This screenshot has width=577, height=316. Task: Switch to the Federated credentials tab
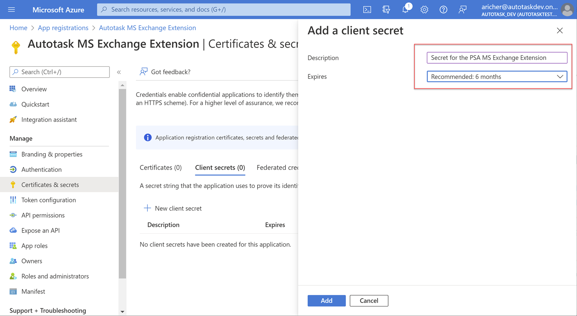[277, 167]
